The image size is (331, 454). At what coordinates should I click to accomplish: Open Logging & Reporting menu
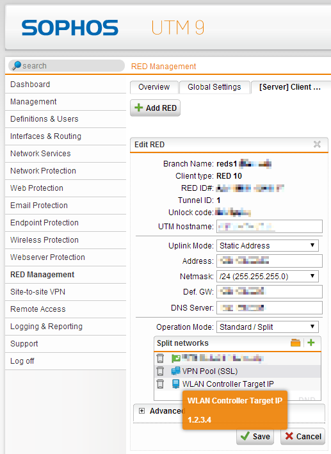click(x=66, y=327)
